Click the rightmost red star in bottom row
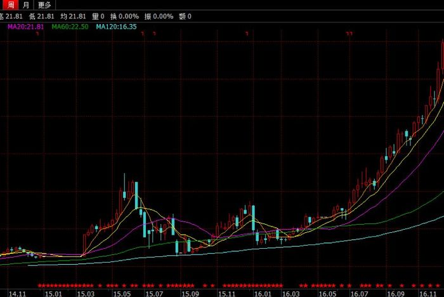This screenshot has height=297, width=444. pyautogui.click(x=438, y=286)
